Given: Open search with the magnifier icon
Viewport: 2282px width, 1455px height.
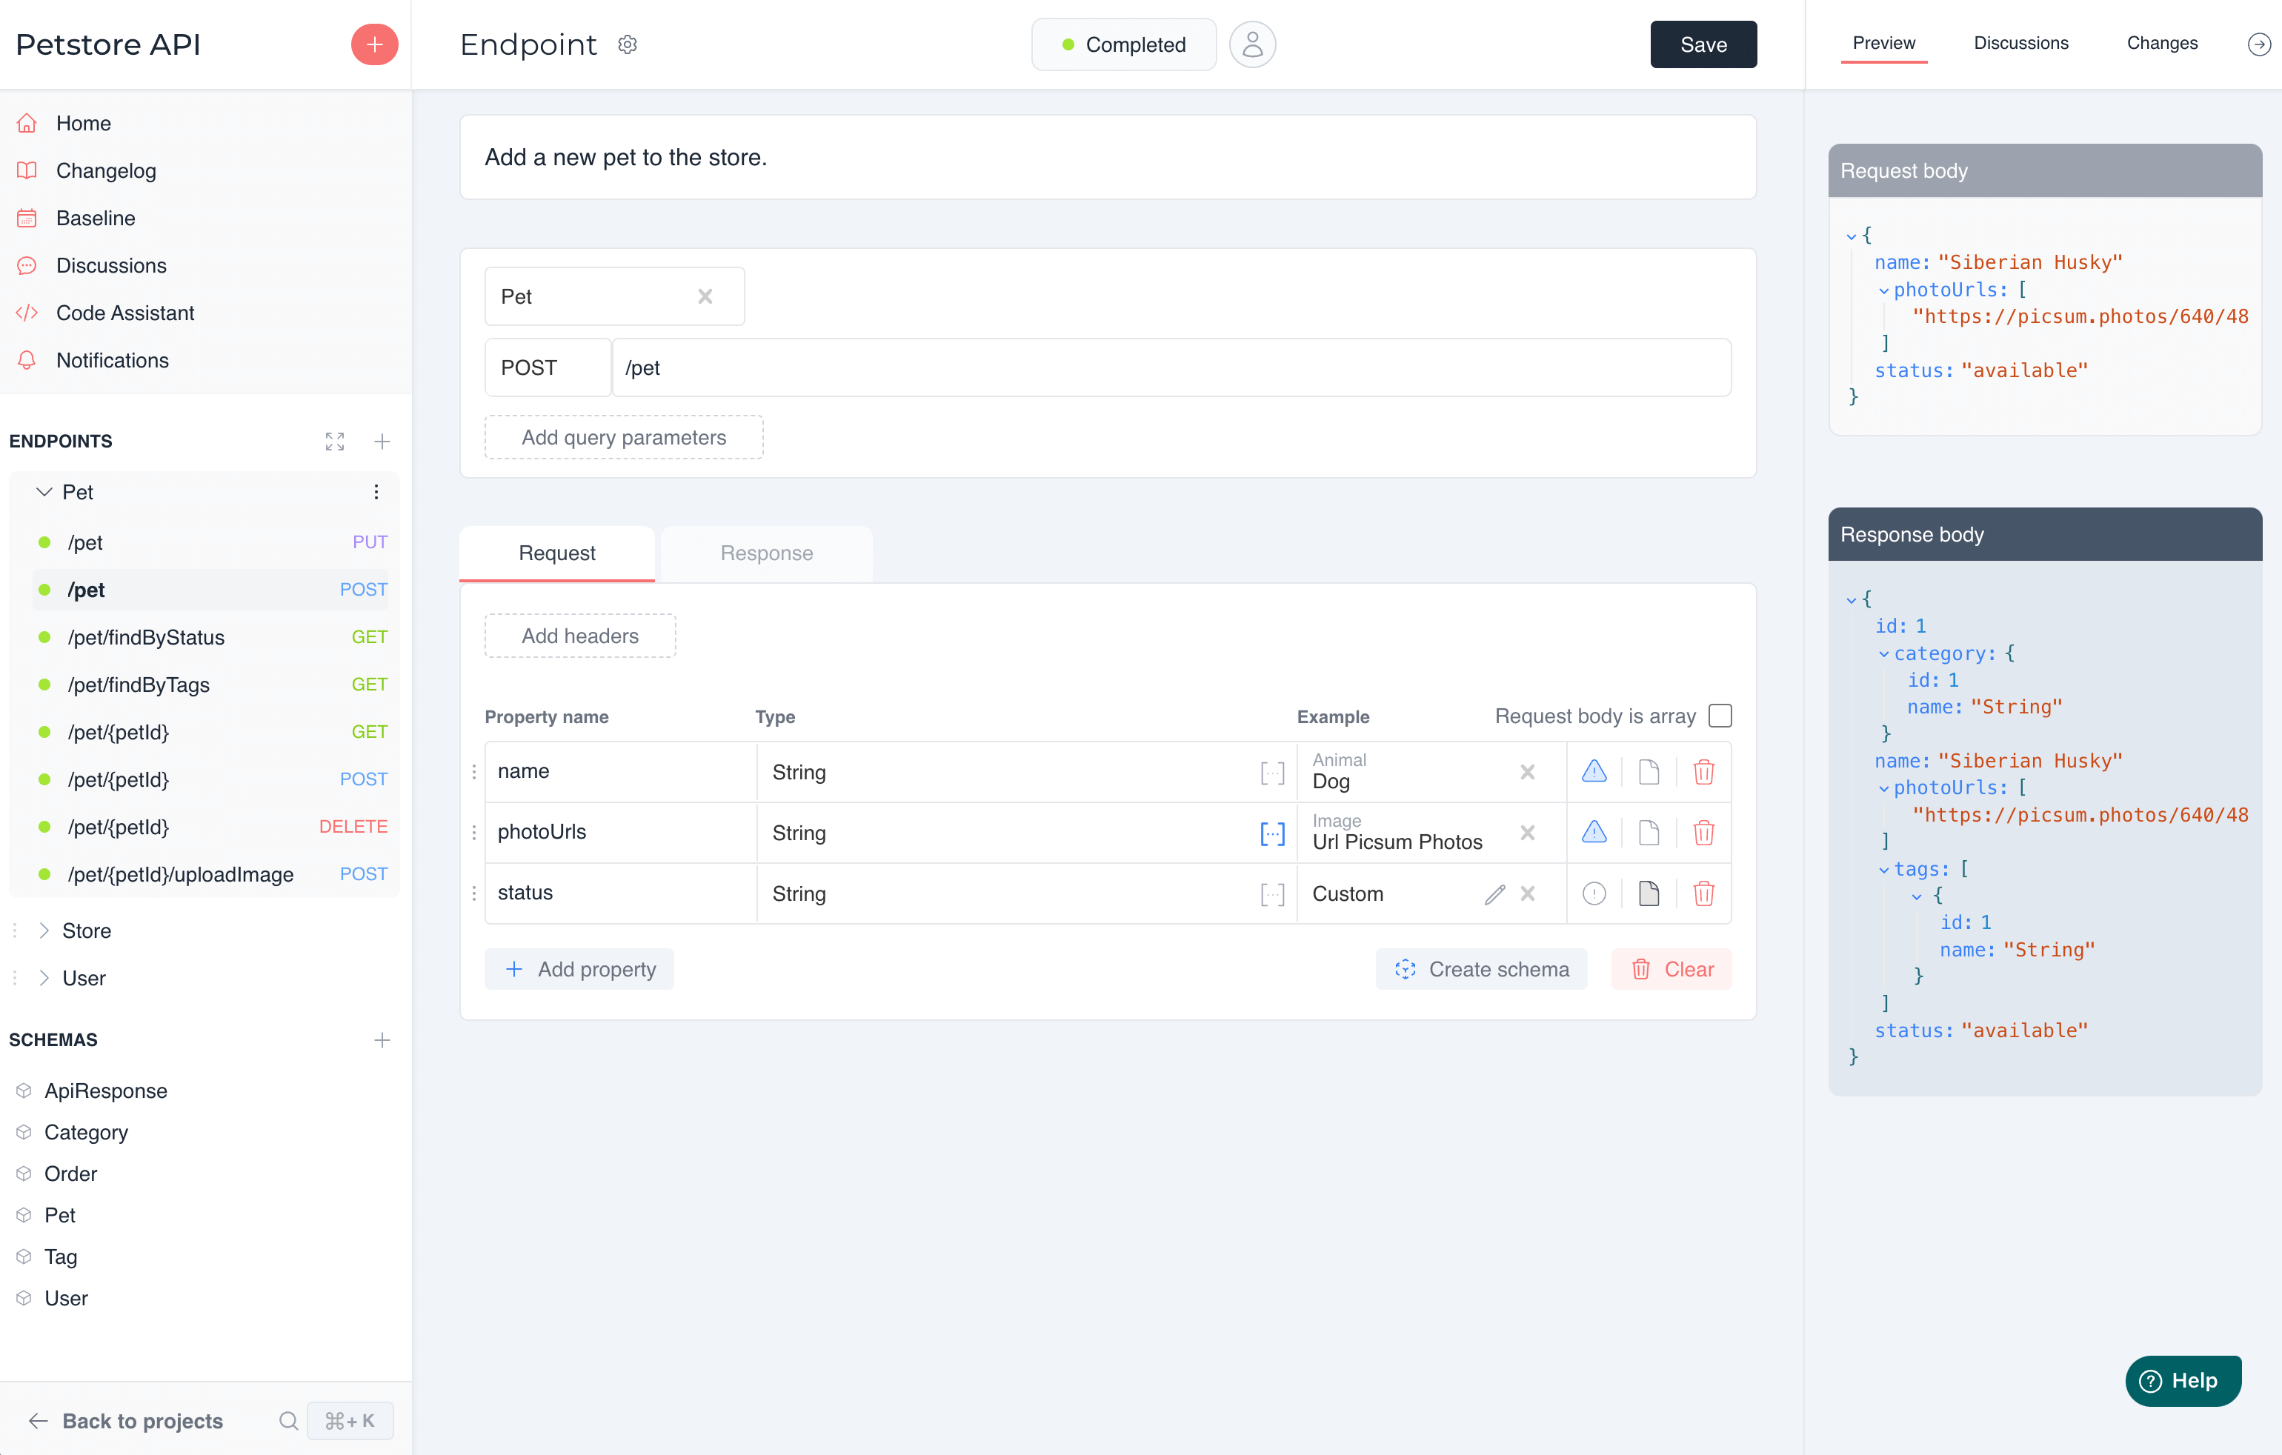Looking at the screenshot, I should pos(287,1421).
